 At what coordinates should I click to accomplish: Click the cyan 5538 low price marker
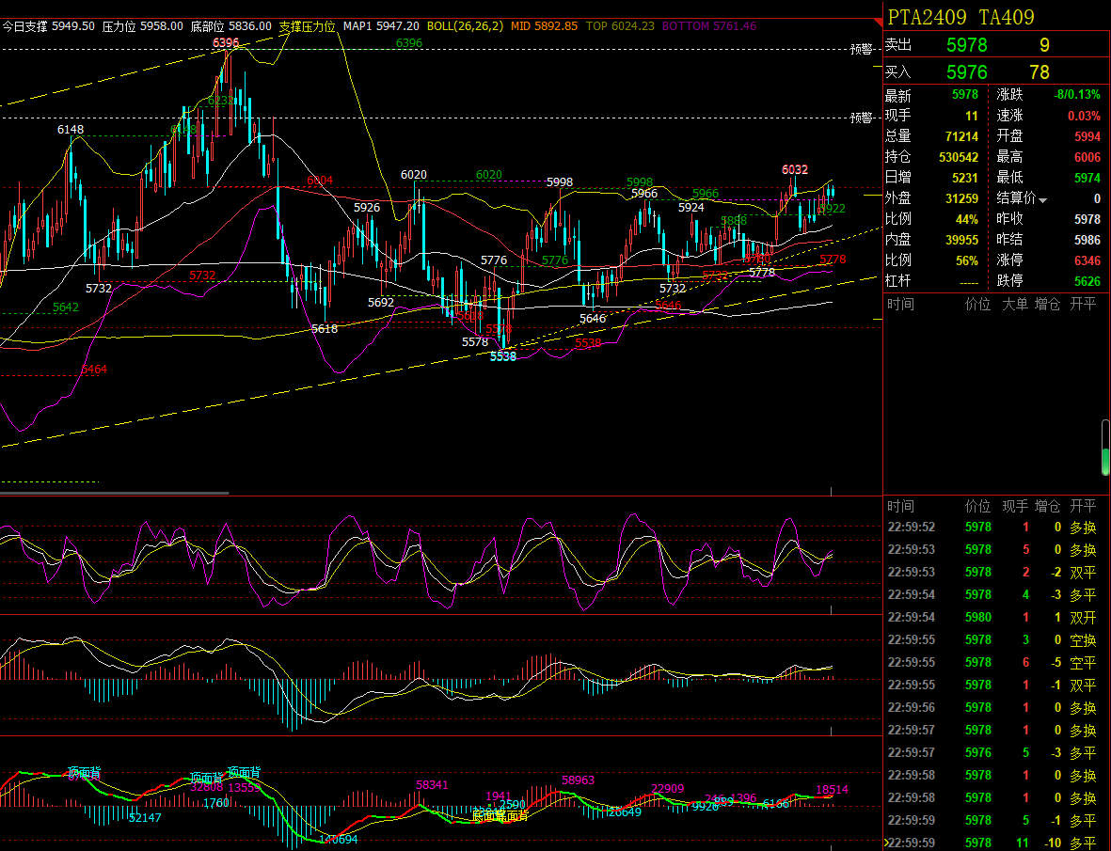coord(503,356)
